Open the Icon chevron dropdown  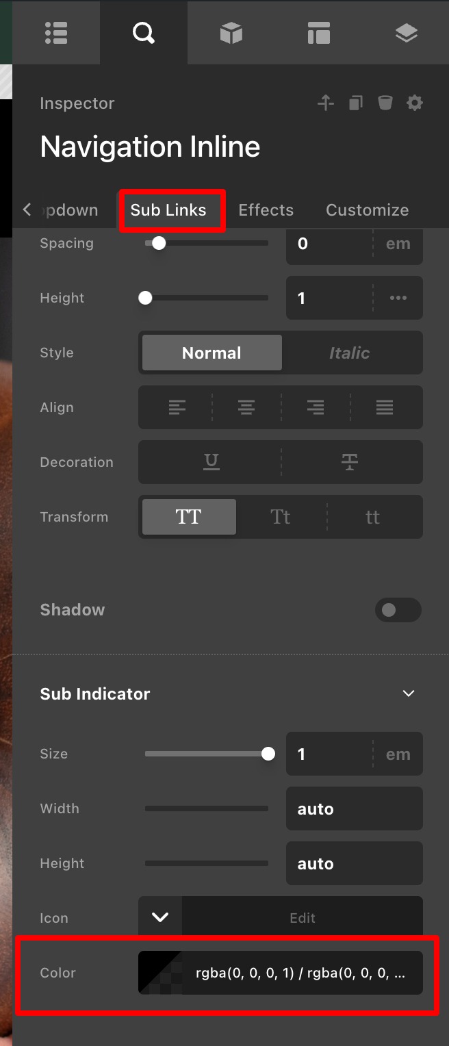(x=160, y=917)
